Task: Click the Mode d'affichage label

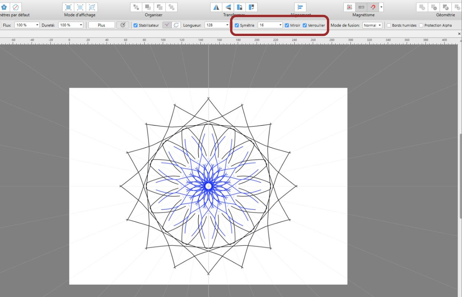Action: point(80,15)
